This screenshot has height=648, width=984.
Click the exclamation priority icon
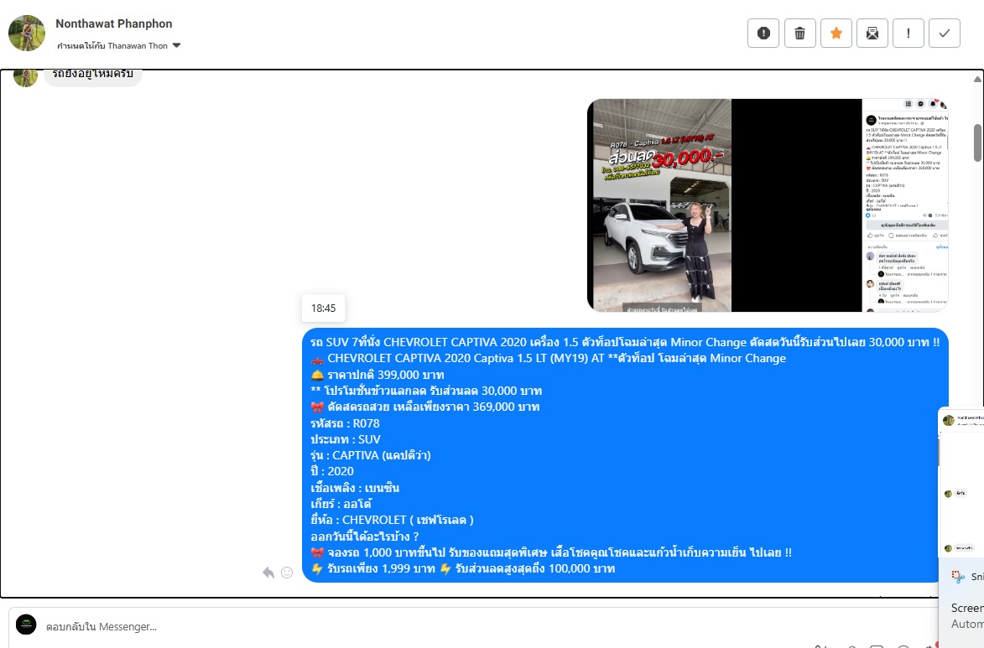[908, 34]
